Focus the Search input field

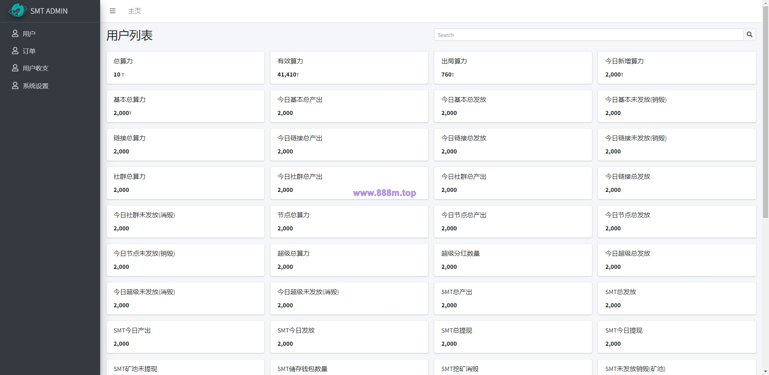589,35
